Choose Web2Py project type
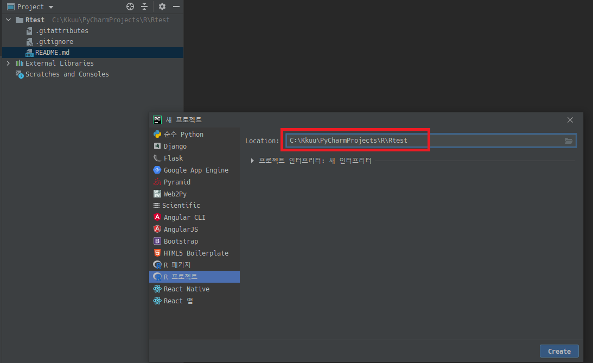This screenshot has height=363, width=593. click(194, 194)
